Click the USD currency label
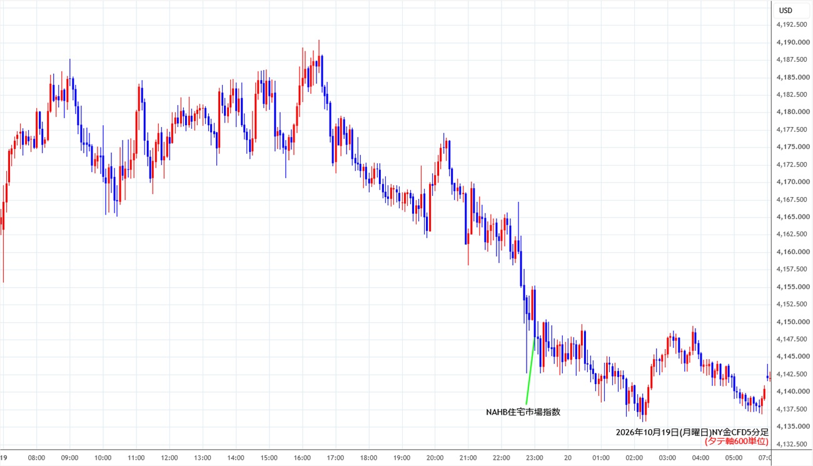Viewport: 813px width, 466px height. [785, 10]
